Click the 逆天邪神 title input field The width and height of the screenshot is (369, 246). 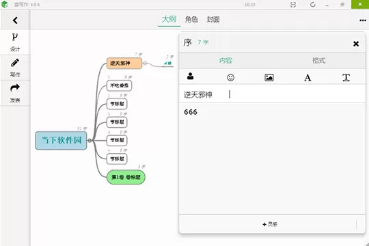click(x=272, y=94)
